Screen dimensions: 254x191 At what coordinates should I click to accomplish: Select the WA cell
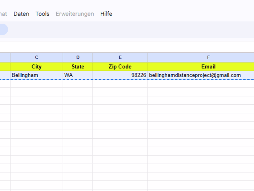click(78, 75)
